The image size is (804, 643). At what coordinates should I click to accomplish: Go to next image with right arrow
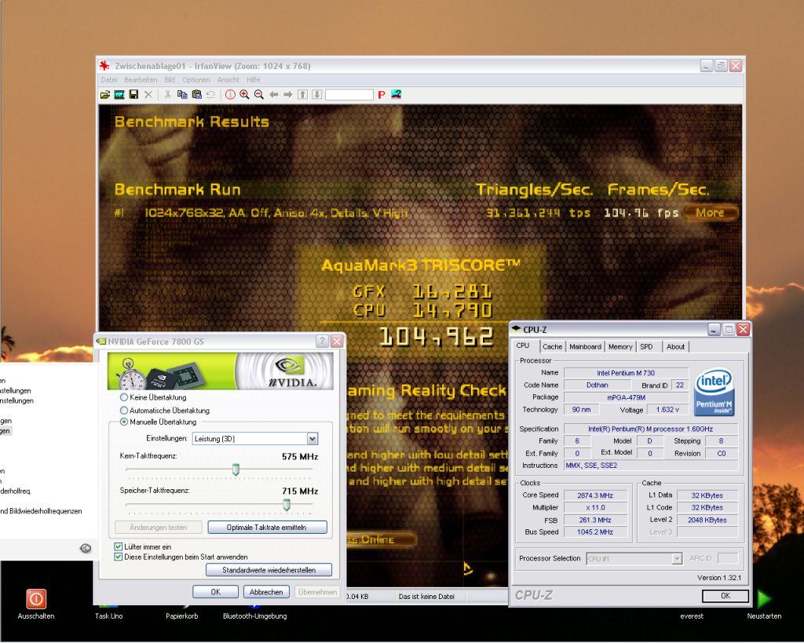pos(288,95)
